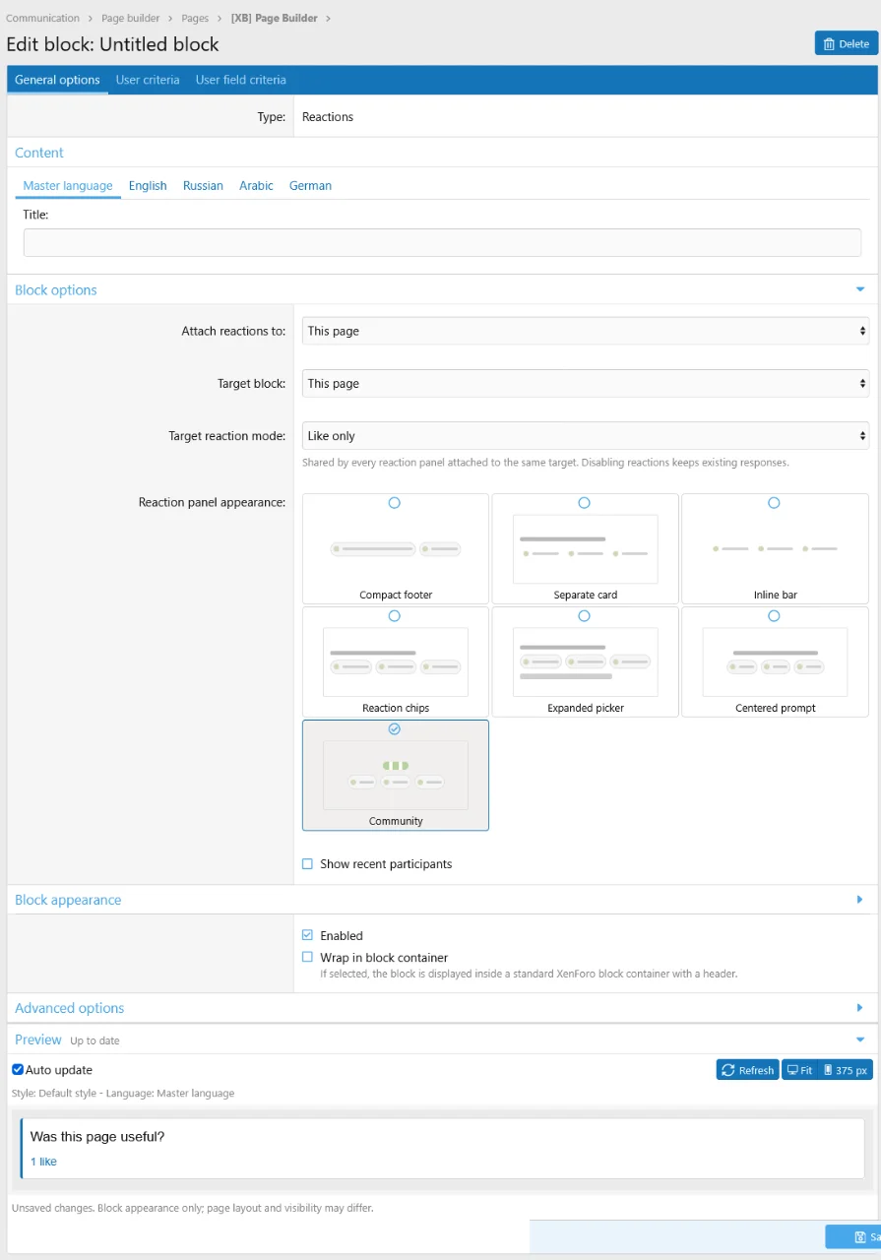
Task: Click the Block appearance heading text
Action: (68, 900)
